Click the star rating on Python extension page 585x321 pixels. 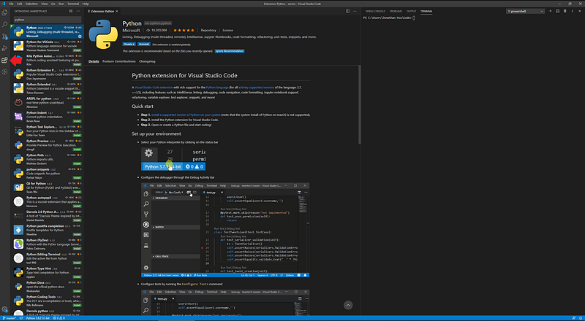(184, 30)
